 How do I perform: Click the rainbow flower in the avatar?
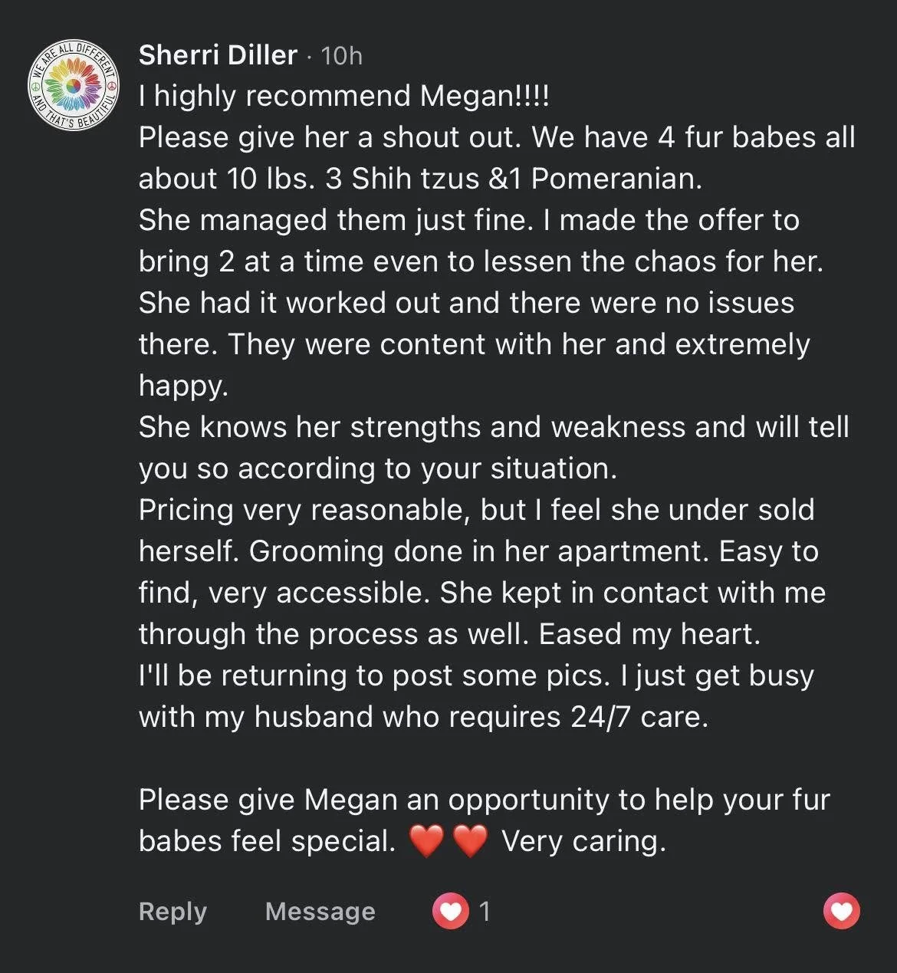tap(74, 86)
